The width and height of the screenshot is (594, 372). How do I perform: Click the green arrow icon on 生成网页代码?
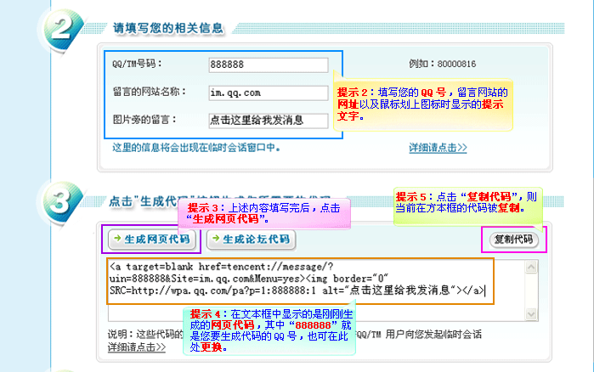pyautogui.click(x=117, y=240)
